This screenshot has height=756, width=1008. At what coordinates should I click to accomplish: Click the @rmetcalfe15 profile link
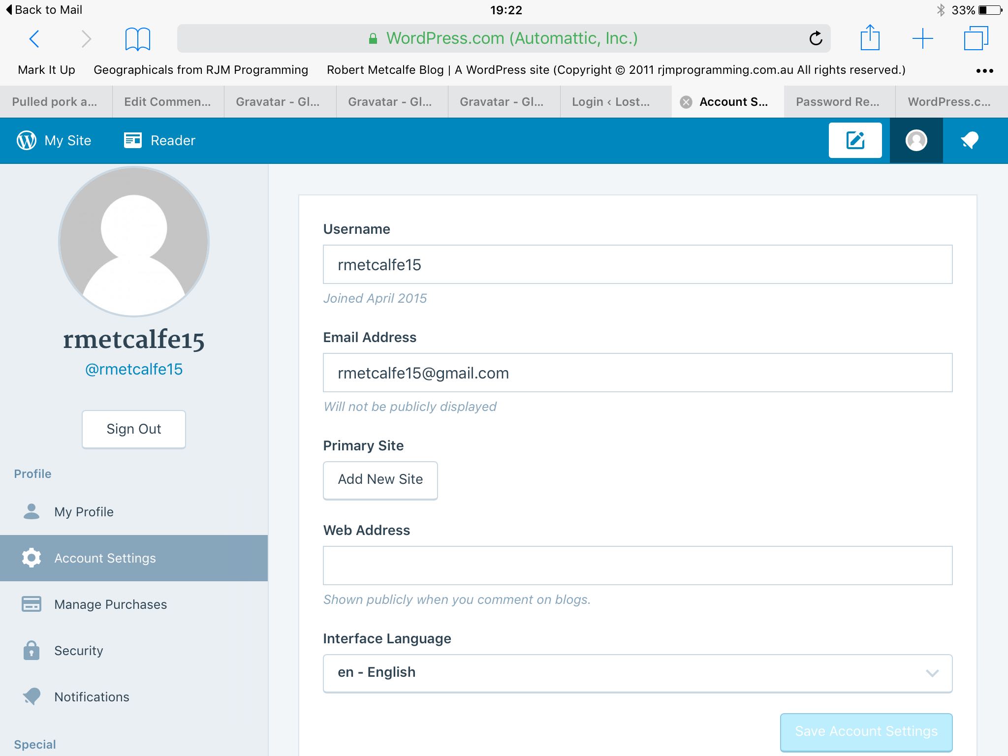pyautogui.click(x=134, y=369)
